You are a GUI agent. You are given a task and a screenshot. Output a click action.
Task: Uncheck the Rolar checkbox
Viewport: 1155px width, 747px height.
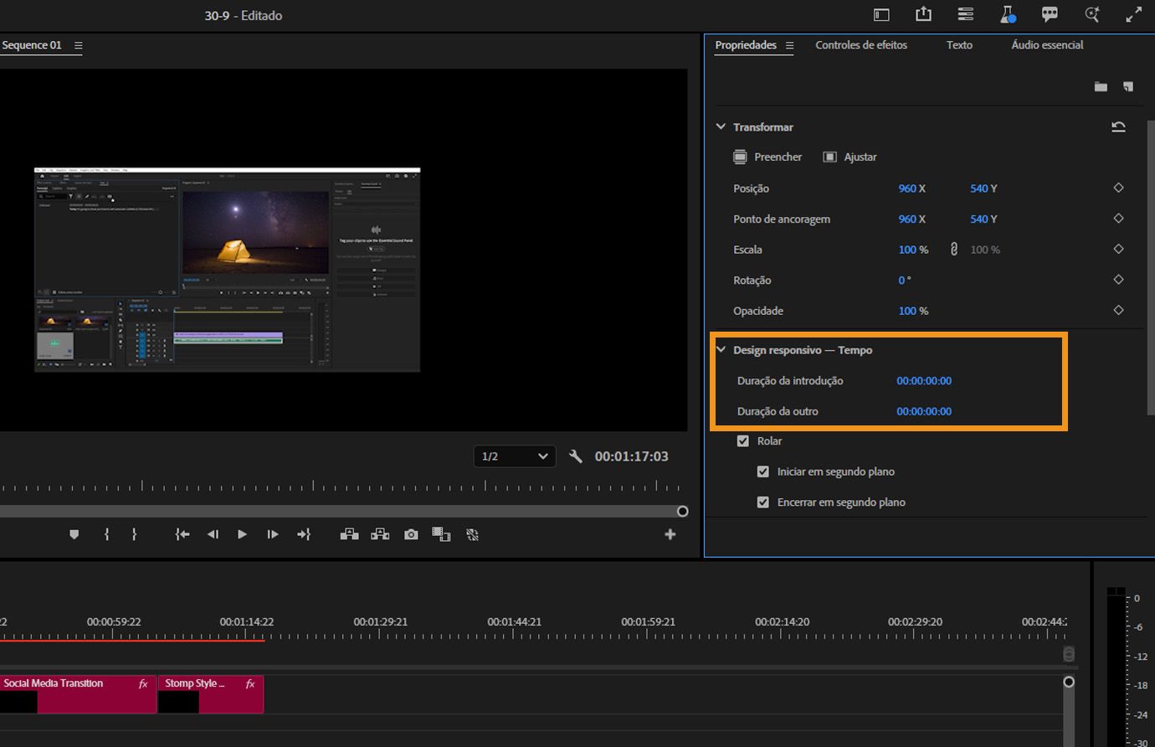click(743, 440)
